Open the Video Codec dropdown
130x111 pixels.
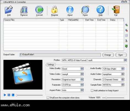tap(73, 74)
